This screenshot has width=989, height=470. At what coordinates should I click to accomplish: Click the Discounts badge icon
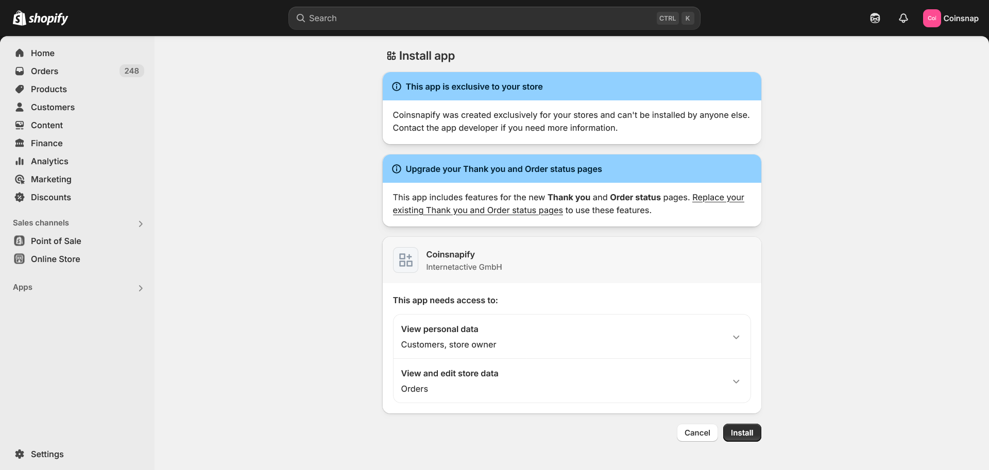20,197
